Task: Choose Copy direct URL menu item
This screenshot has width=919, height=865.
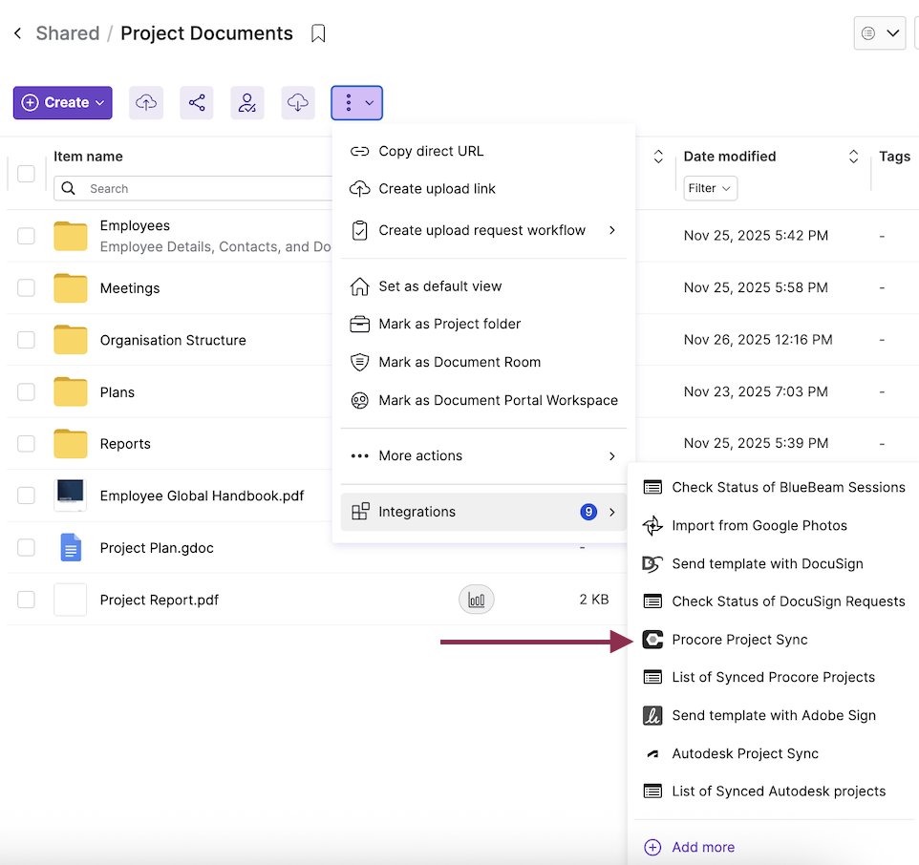Action: coord(431,151)
